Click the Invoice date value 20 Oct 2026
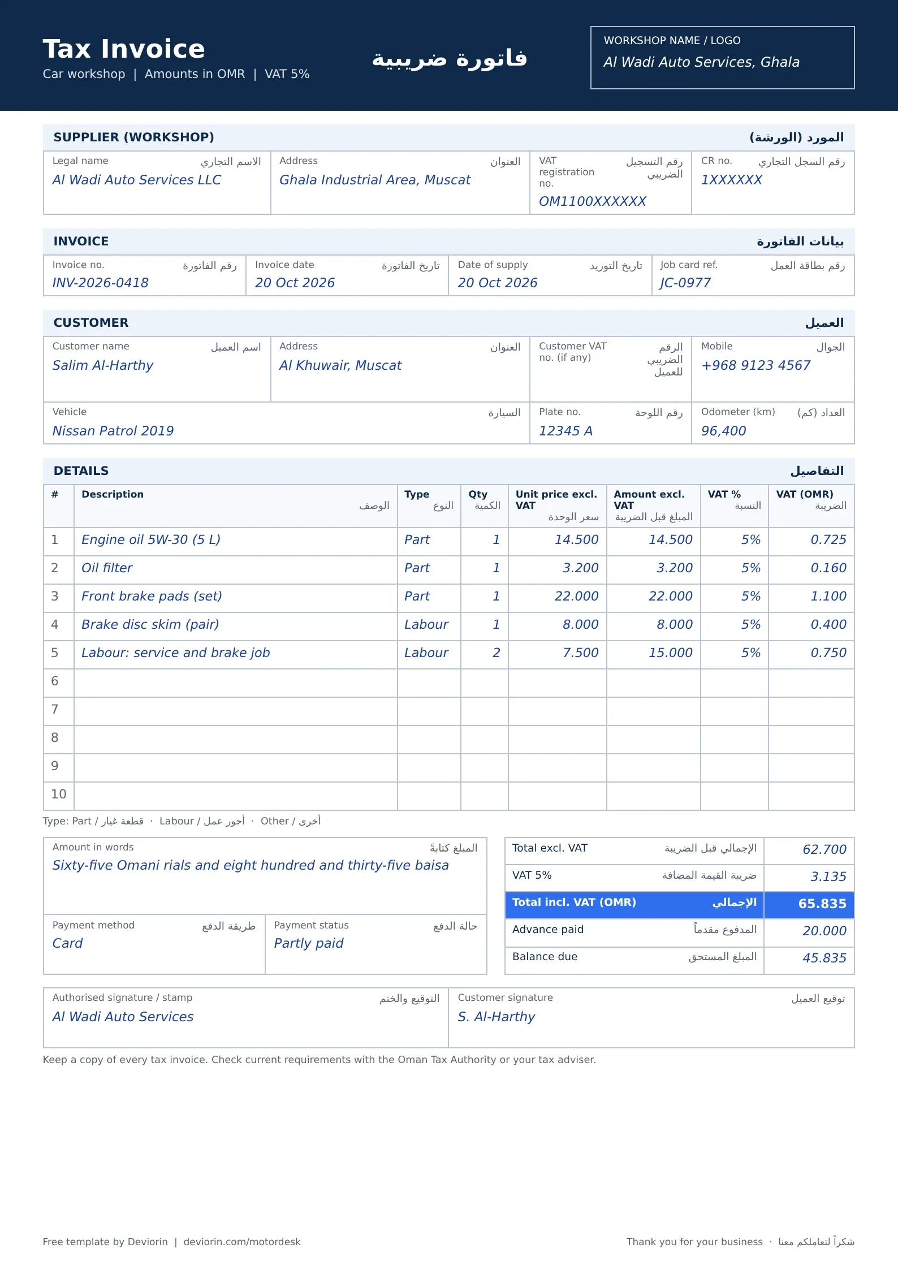The image size is (898, 1270). point(295,283)
